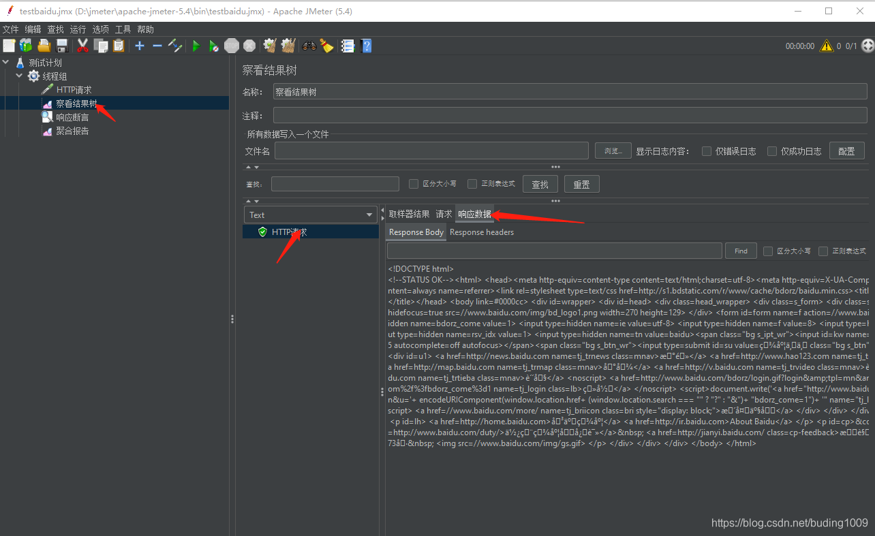
Task: Switch to Response headers tab
Action: (x=482, y=232)
